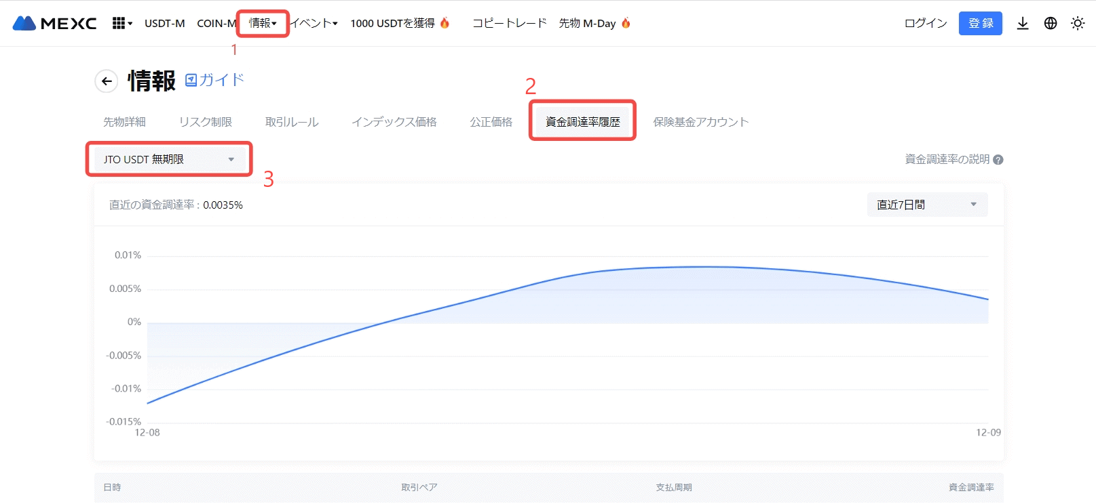Screen dimensions: 1096x504
Task: Click the ログイン login link
Action: (925, 23)
